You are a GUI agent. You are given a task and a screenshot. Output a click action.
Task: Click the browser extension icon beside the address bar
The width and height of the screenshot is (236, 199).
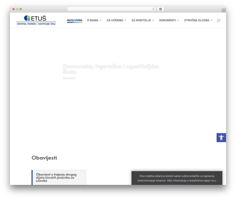tap(160, 9)
